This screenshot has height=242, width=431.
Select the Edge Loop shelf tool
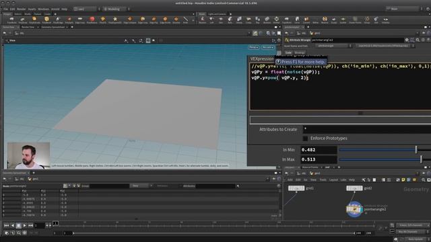coord(80,20)
